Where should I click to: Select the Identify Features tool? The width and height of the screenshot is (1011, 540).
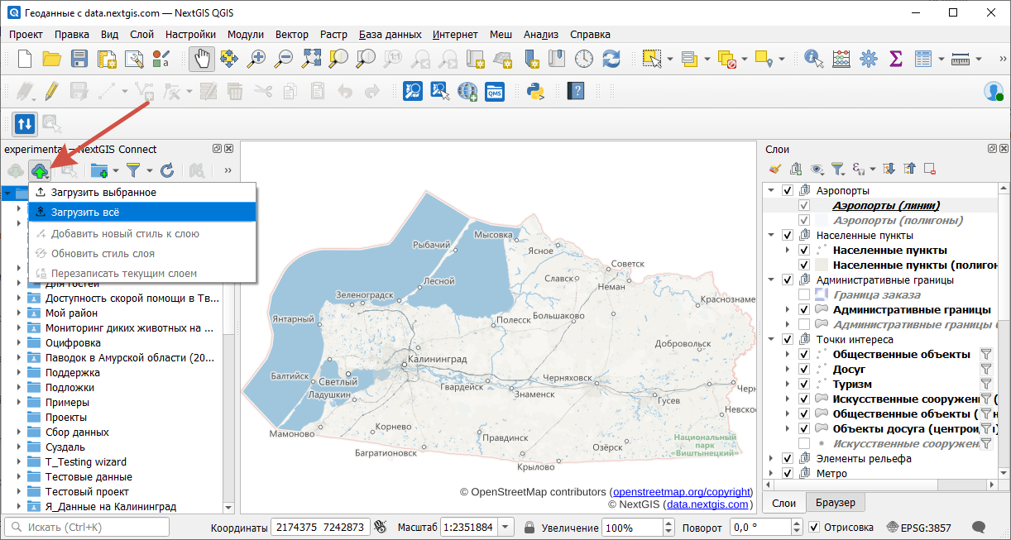(813, 59)
